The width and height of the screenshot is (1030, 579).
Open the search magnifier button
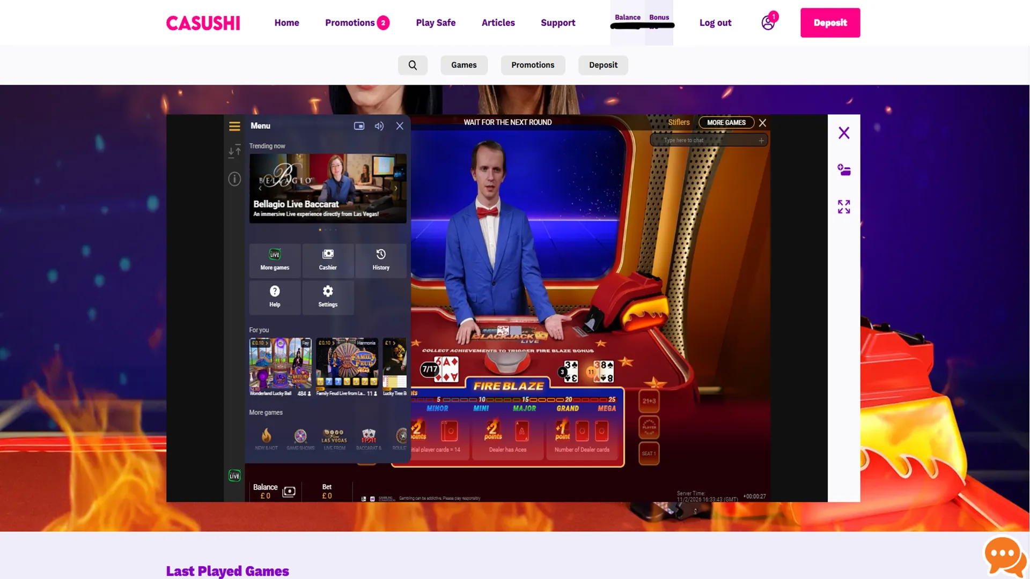click(x=413, y=65)
